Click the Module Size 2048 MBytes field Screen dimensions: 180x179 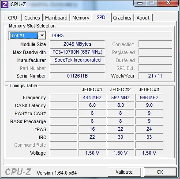(x=77, y=44)
